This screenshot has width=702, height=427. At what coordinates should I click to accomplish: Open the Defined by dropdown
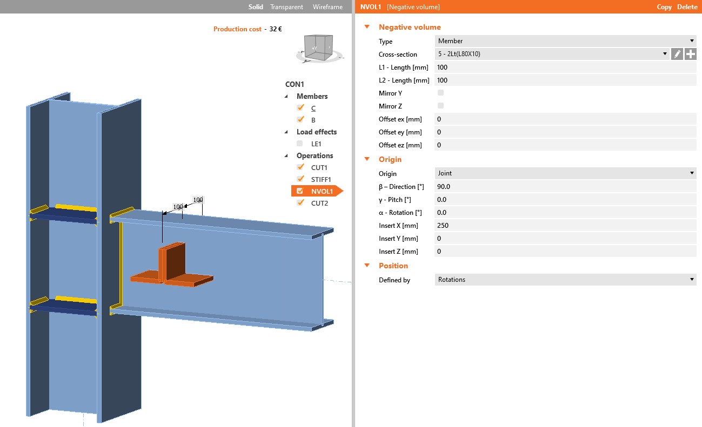(565, 280)
